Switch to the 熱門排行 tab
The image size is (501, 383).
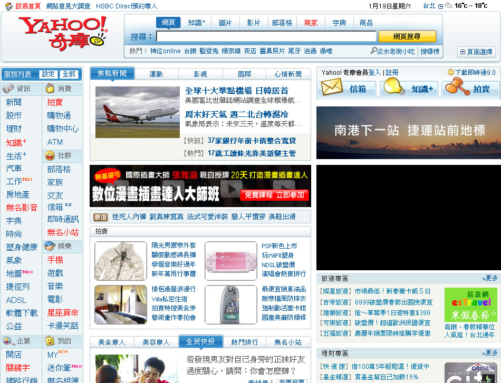[245, 342]
